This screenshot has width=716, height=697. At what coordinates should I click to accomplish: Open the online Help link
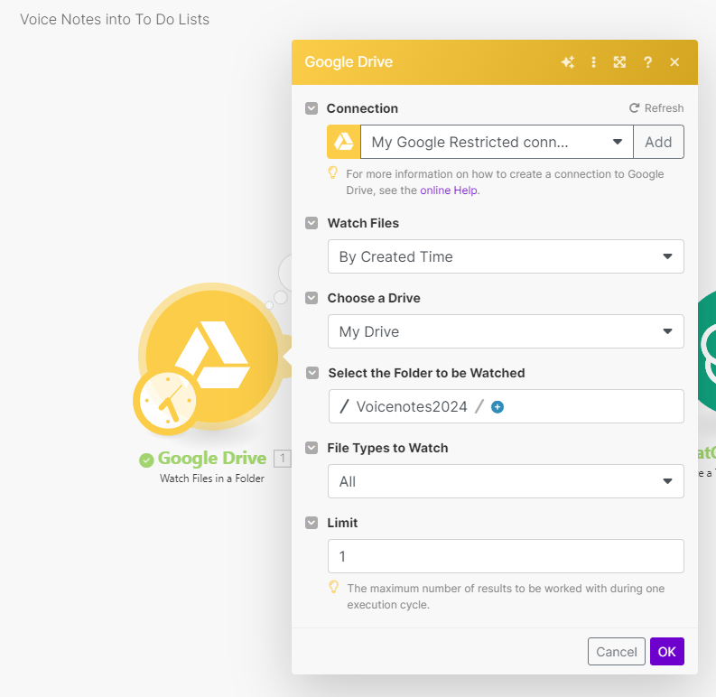[x=449, y=191]
